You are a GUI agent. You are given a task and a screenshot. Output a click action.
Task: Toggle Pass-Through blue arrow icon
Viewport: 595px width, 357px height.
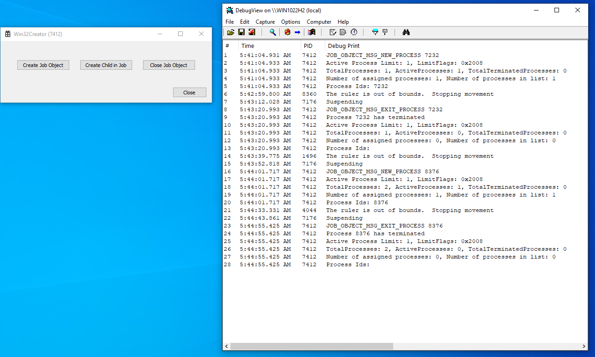click(297, 32)
